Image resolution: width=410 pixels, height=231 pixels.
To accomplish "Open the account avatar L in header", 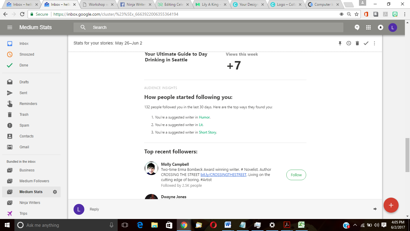I will click(x=393, y=27).
